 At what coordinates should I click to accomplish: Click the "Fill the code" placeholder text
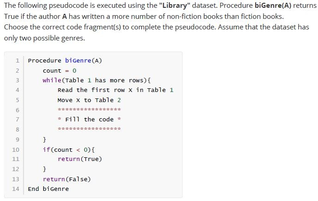pyautogui.click(x=89, y=120)
